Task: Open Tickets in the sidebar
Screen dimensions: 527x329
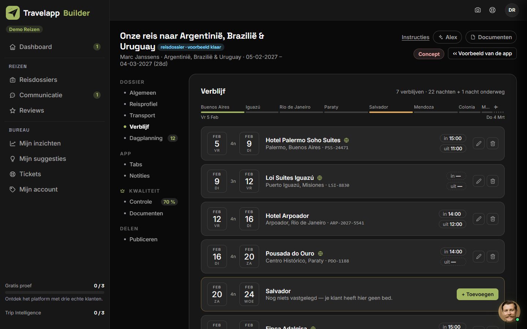Action: (55, 174)
